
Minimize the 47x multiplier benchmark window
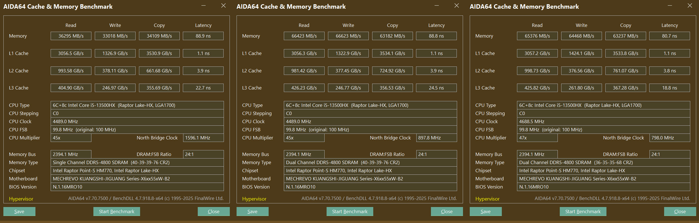670,6
